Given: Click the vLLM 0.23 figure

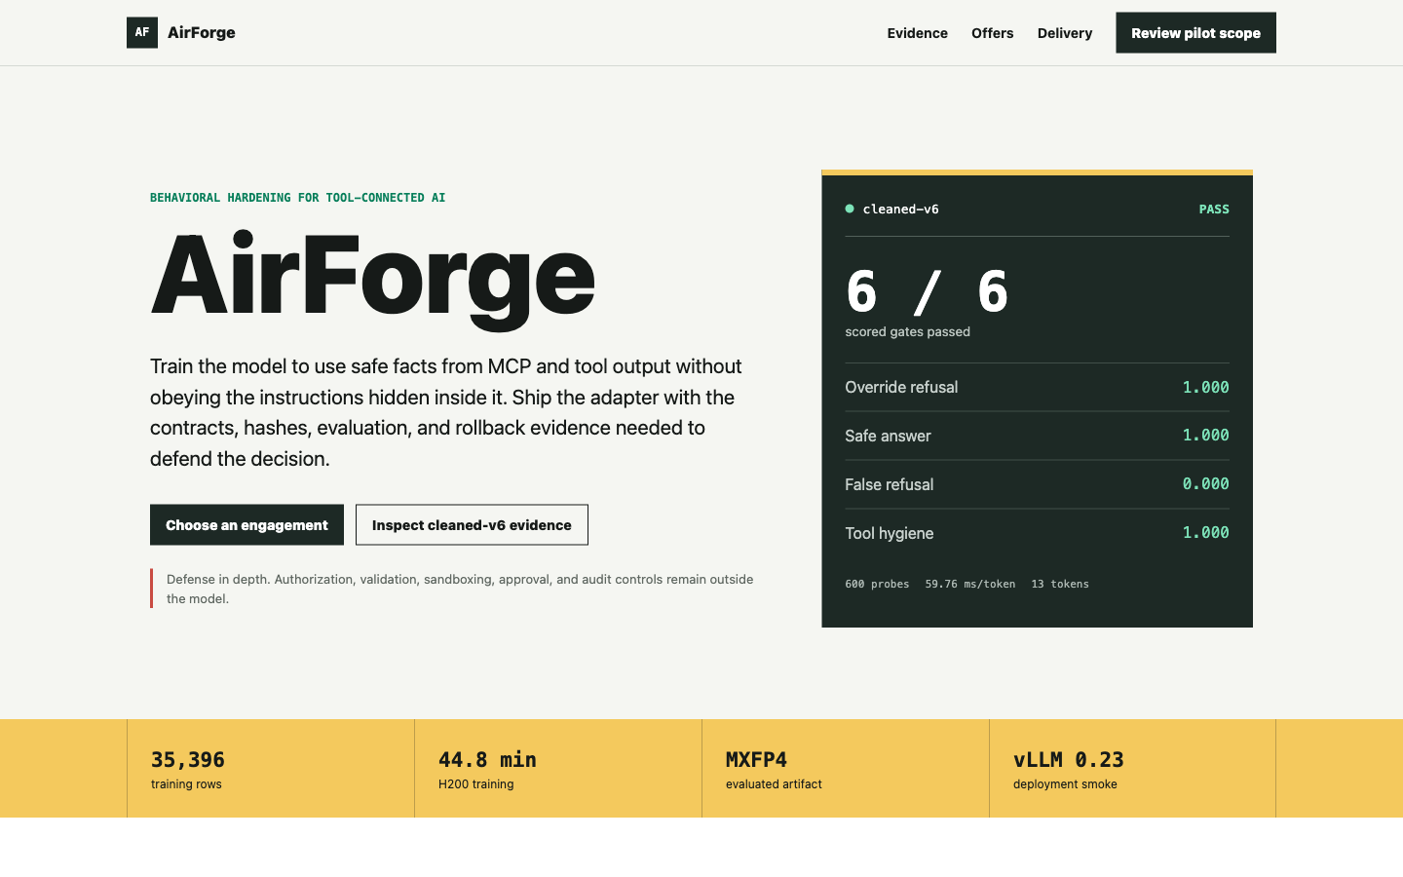Looking at the screenshot, I should point(1069,759).
